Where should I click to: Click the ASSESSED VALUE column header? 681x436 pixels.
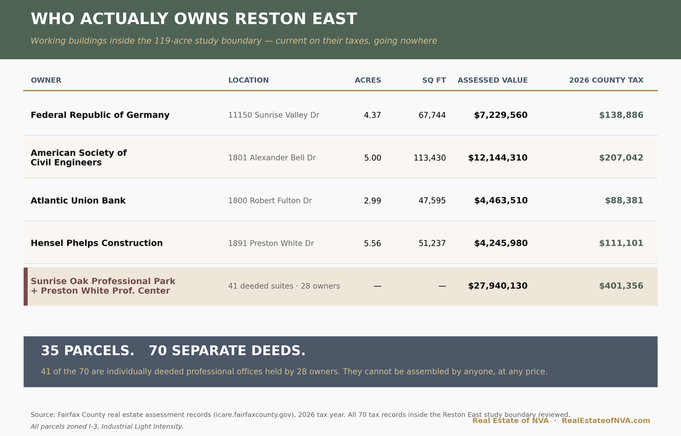(x=493, y=81)
